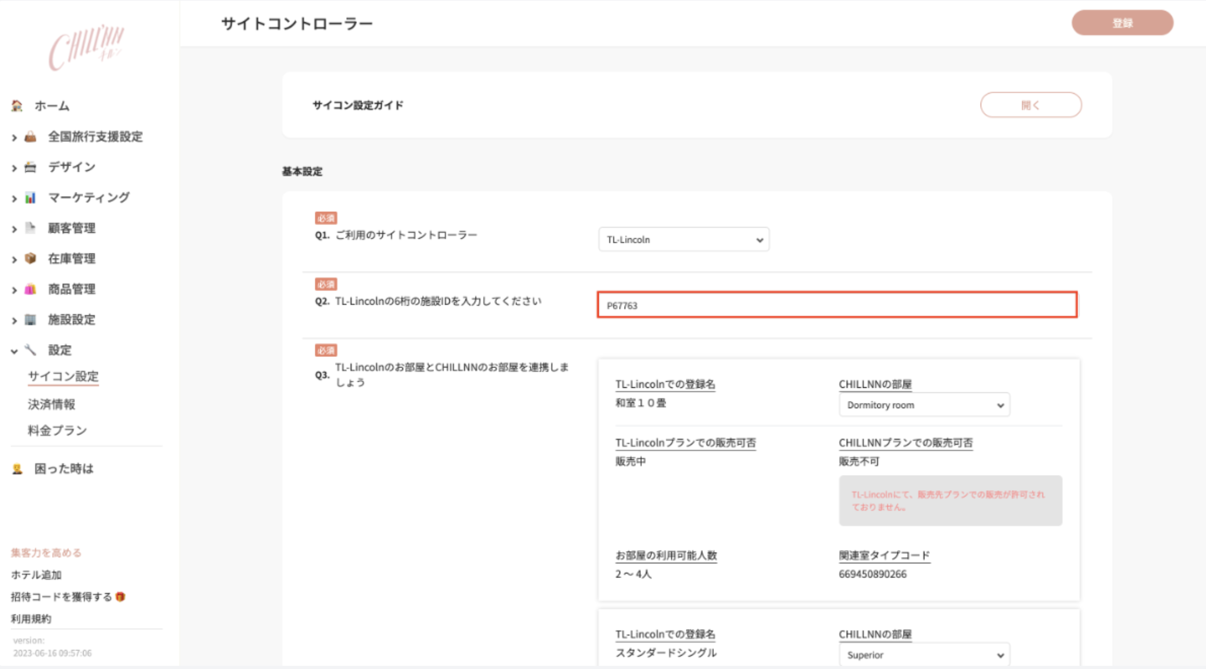Change the Dormitory room selection for 和室１０畳
Screen dimensions: 1206x669
tap(923, 404)
